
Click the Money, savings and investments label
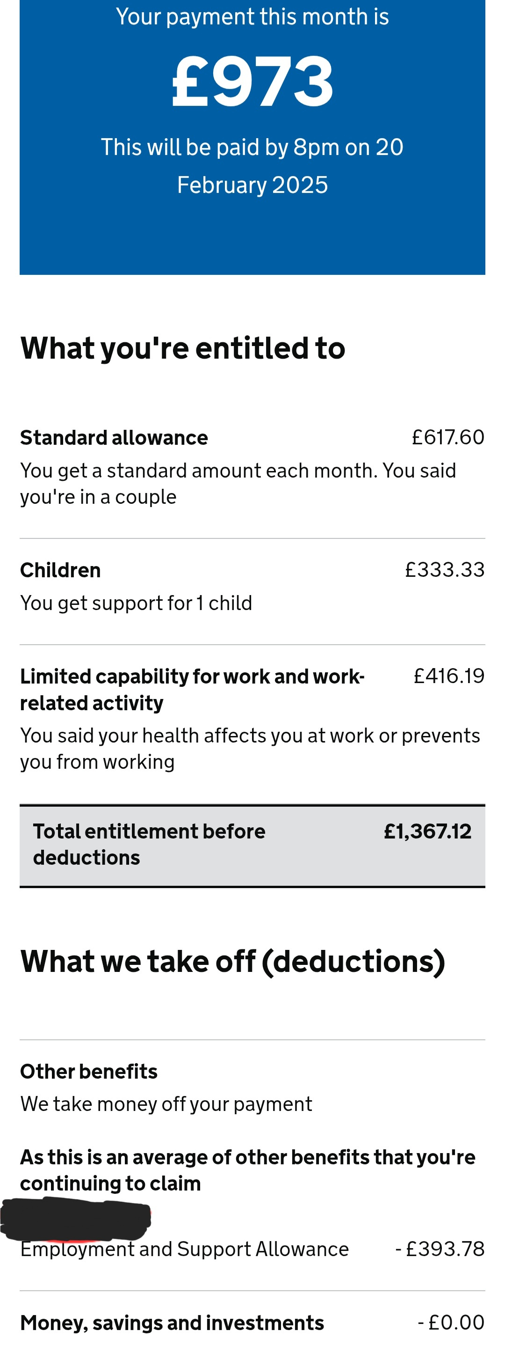click(x=172, y=1323)
